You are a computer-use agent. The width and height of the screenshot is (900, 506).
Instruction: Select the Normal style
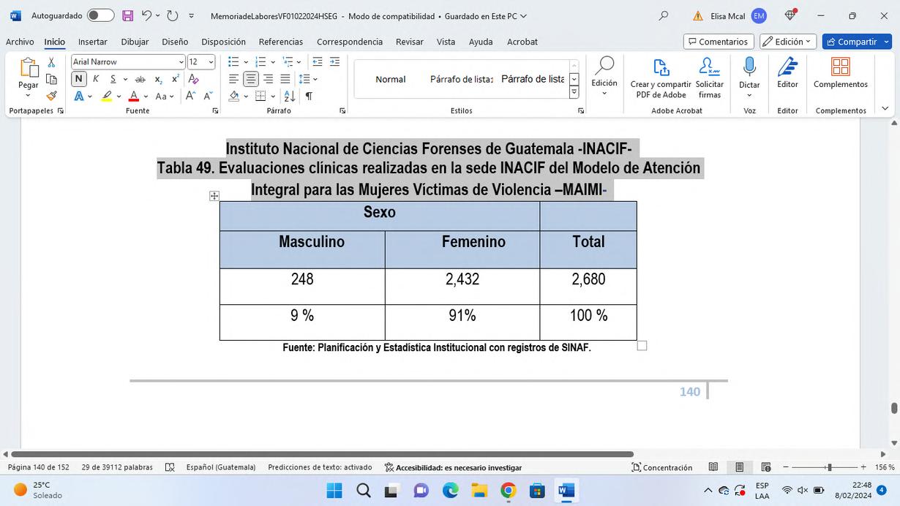pos(391,79)
